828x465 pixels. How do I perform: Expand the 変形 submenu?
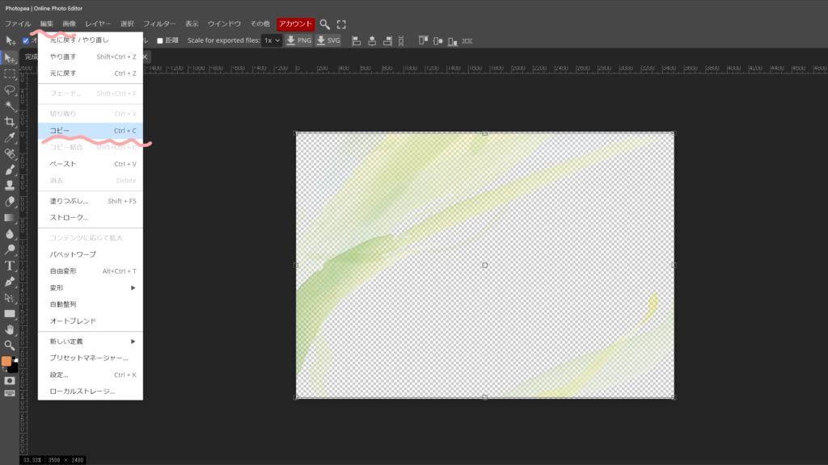[91, 288]
